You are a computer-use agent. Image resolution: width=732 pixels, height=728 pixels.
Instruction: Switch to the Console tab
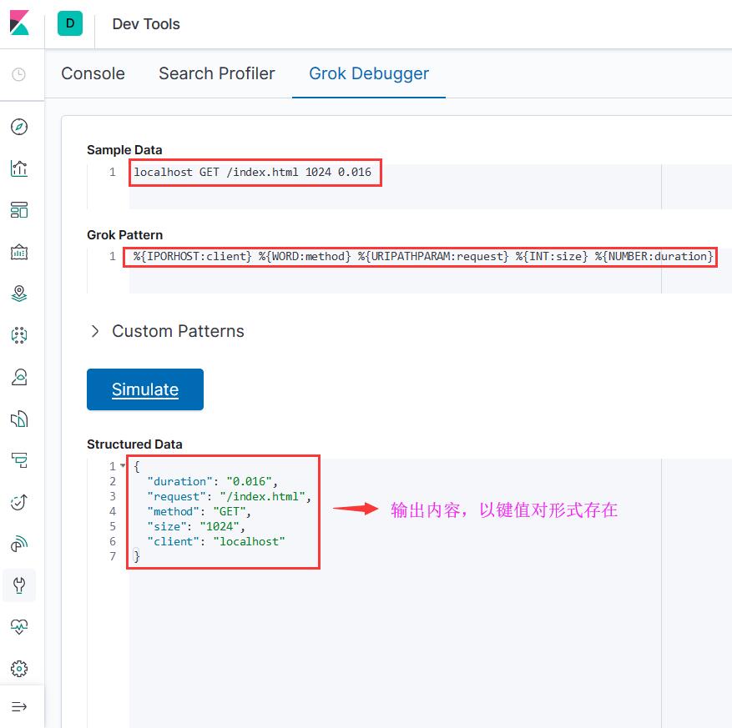pyautogui.click(x=93, y=73)
